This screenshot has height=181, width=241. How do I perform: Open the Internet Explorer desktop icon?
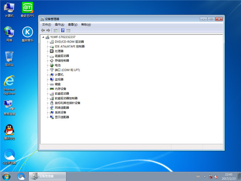pyautogui.click(x=9, y=85)
